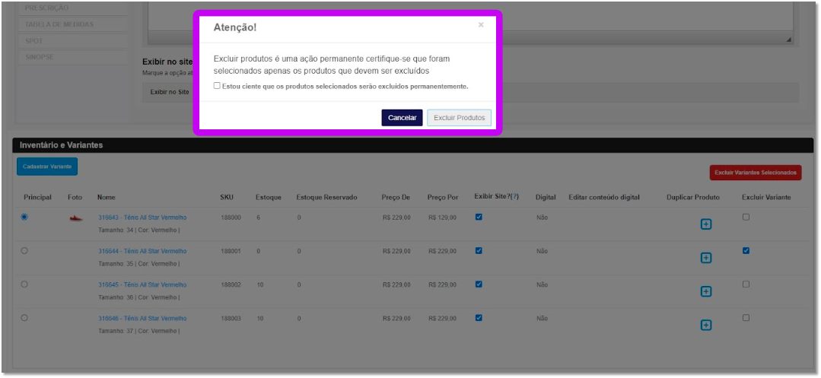The width and height of the screenshot is (821, 378).
Task: Duplicate product 316646 with plus icon
Action: coord(706,325)
